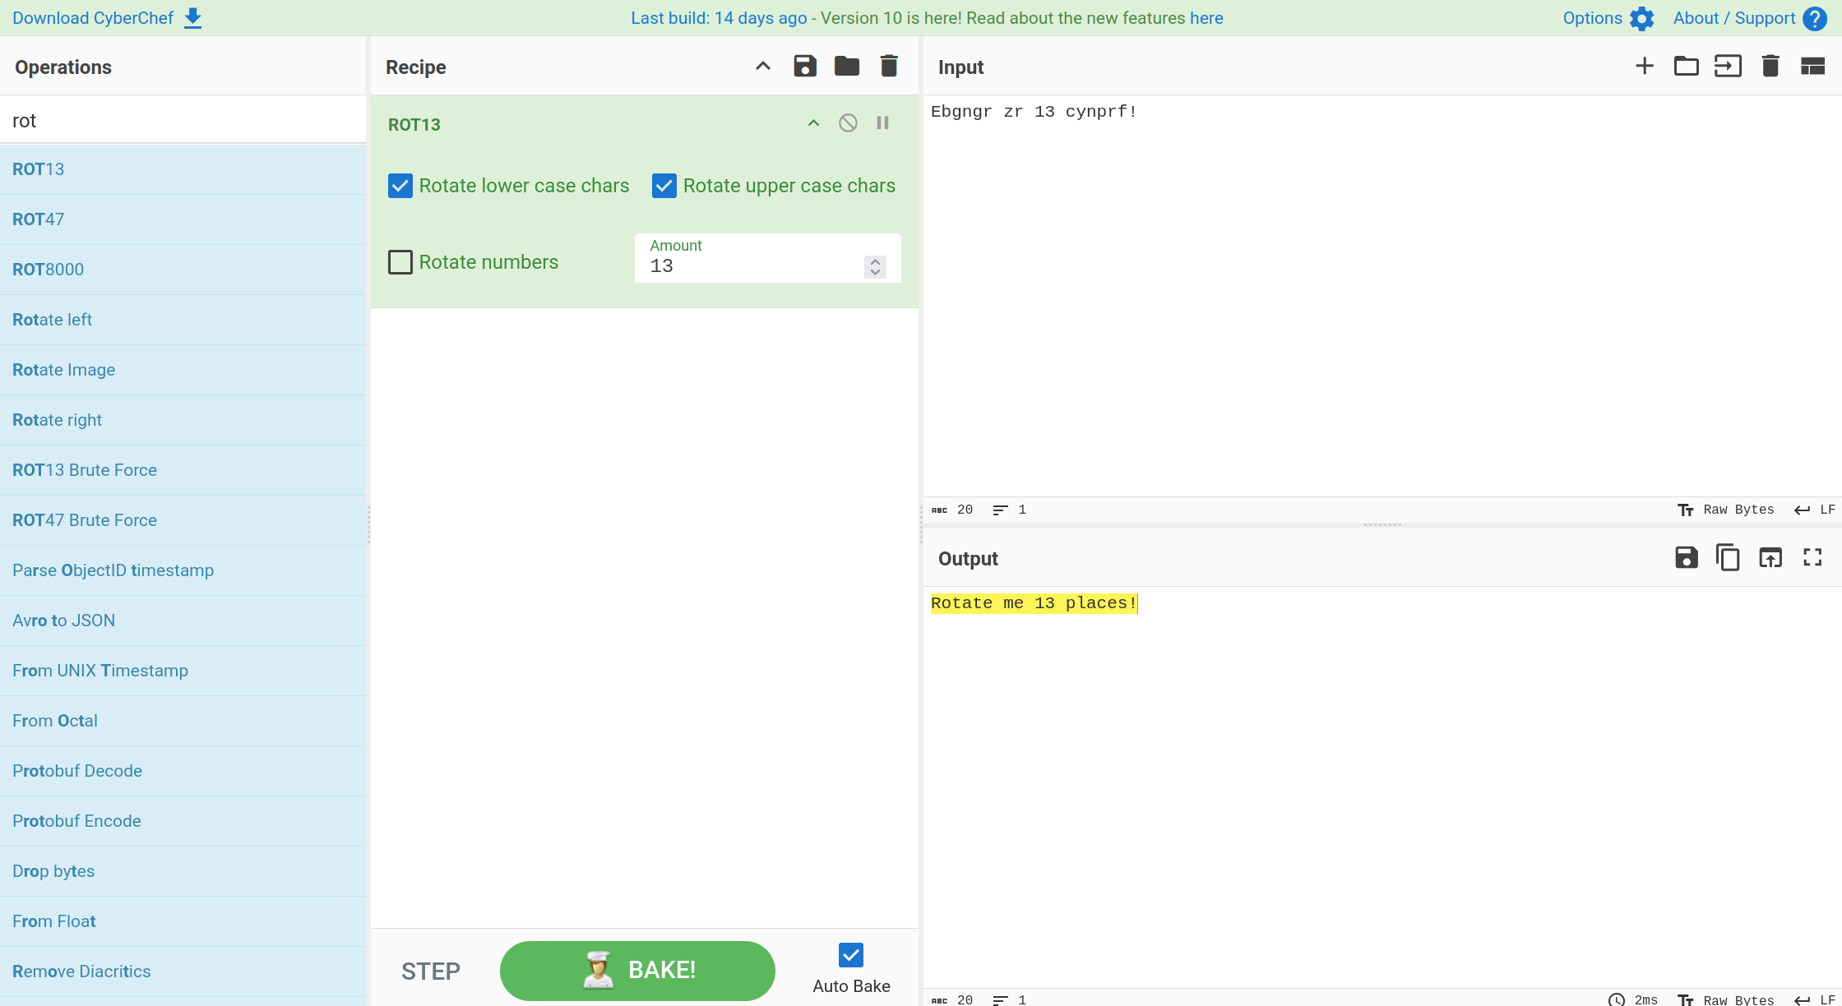Replace input with output

(1770, 557)
